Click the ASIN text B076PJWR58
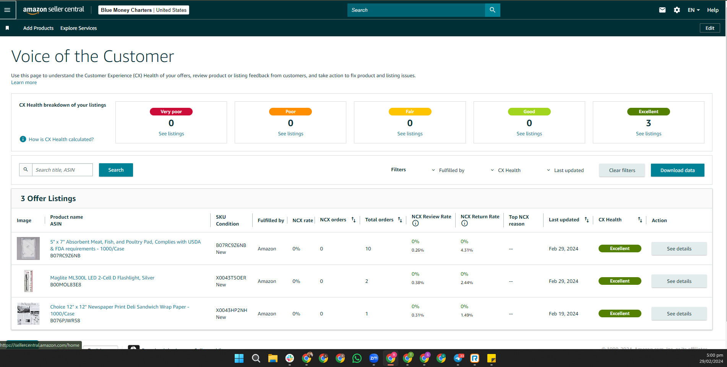 [65, 321]
